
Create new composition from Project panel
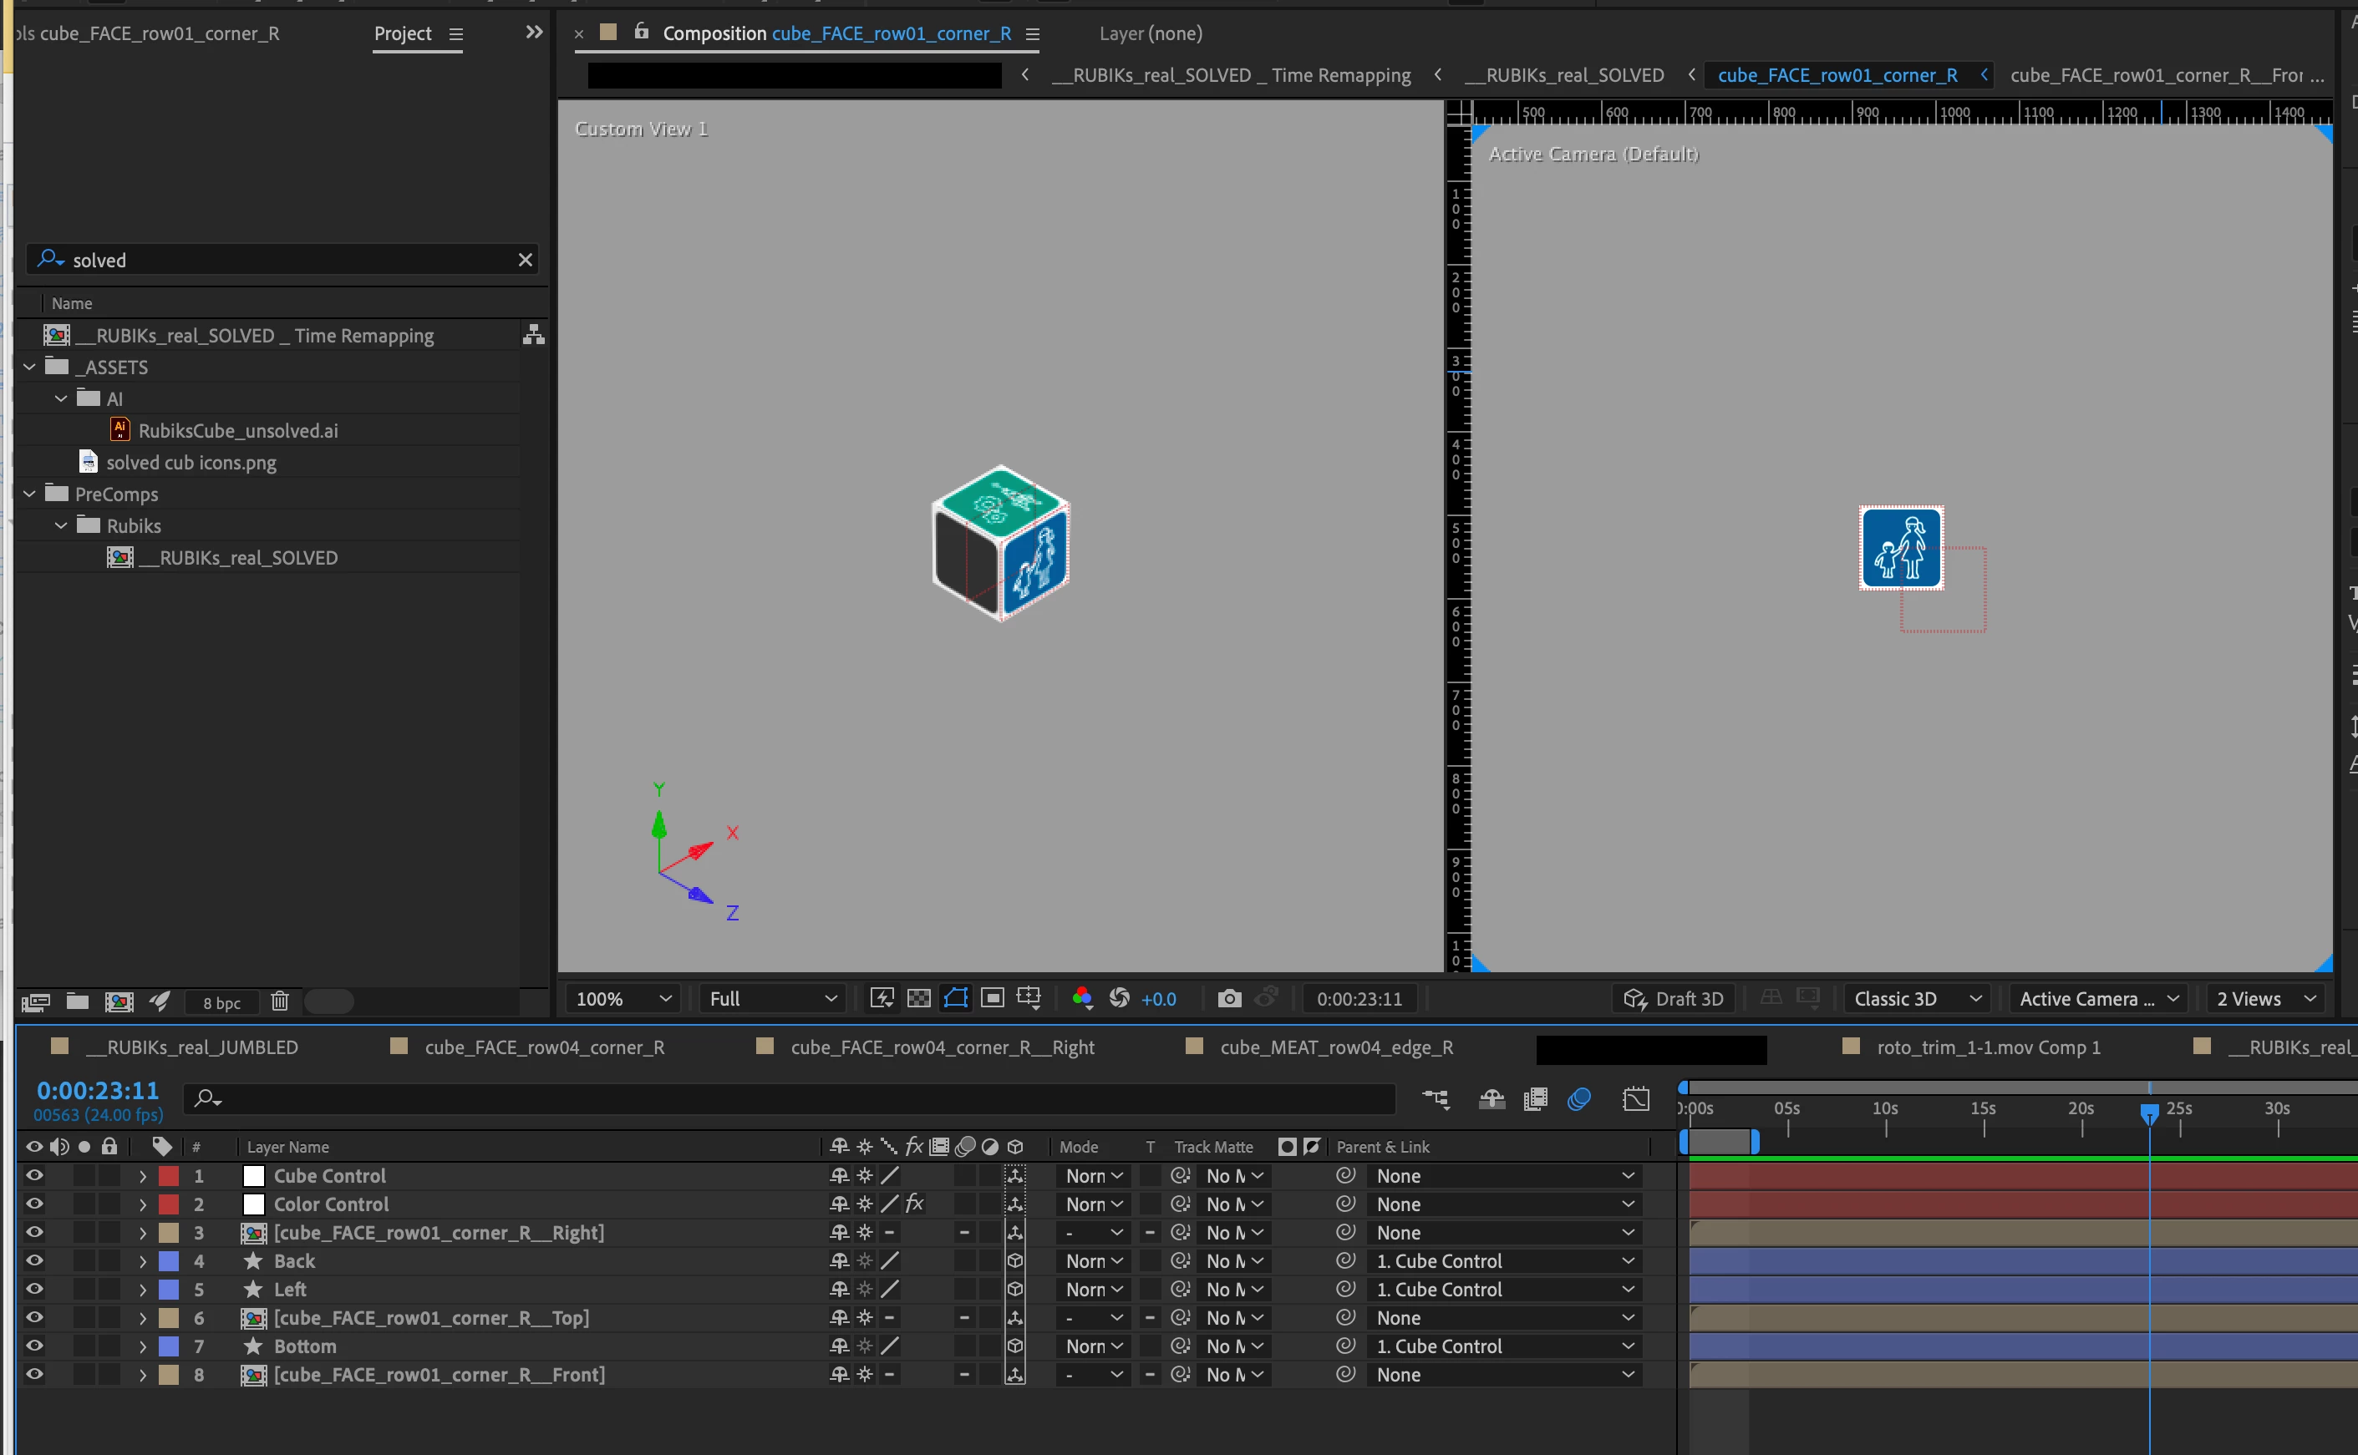[119, 1001]
